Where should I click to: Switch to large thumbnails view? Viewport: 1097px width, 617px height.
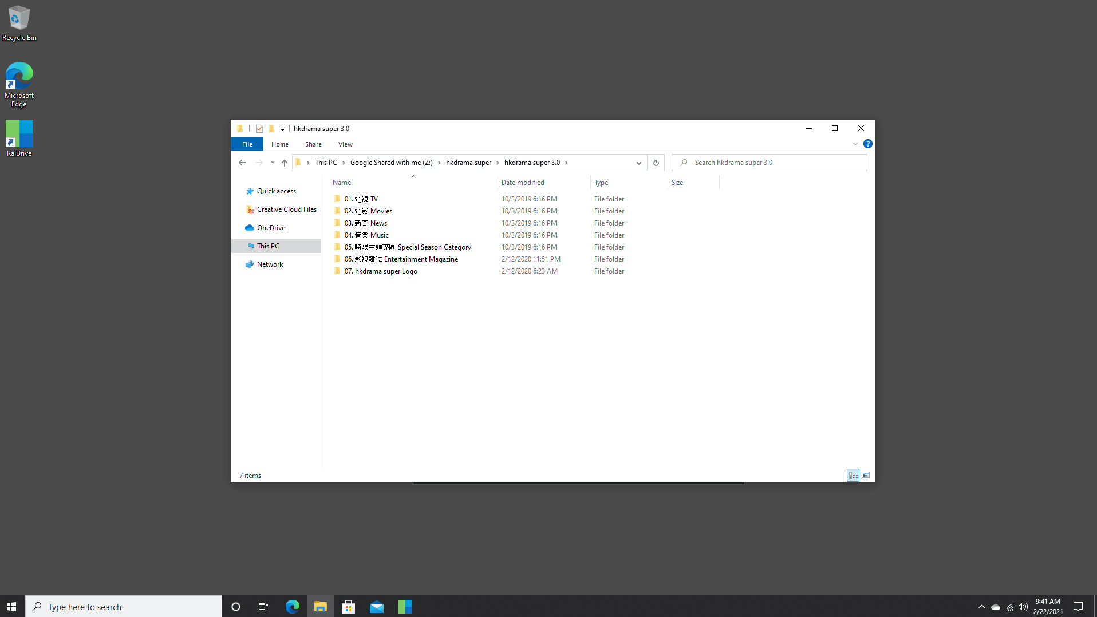point(865,475)
